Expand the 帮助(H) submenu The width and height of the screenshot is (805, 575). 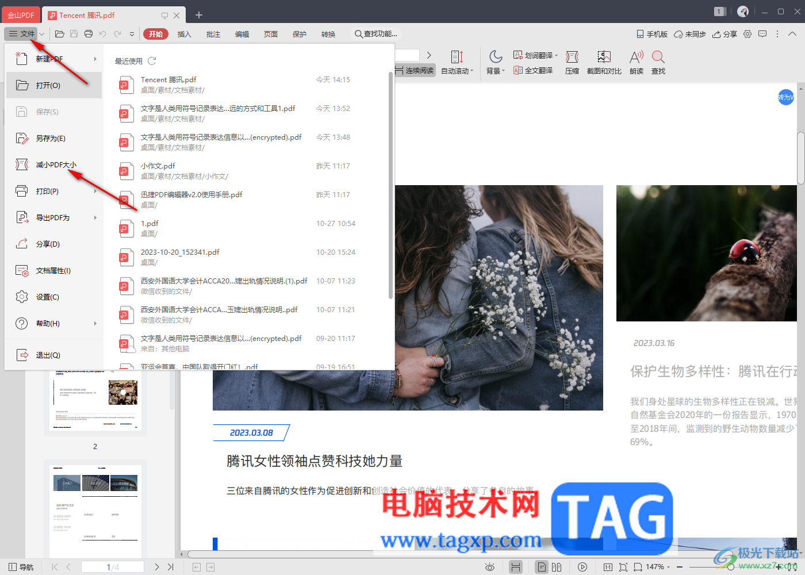(x=95, y=323)
